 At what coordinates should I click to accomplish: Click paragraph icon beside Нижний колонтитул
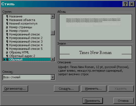(7, 24)
